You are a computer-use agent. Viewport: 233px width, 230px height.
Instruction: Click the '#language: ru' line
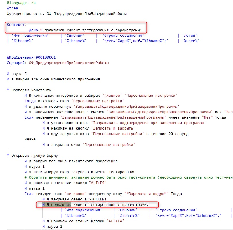21,3
